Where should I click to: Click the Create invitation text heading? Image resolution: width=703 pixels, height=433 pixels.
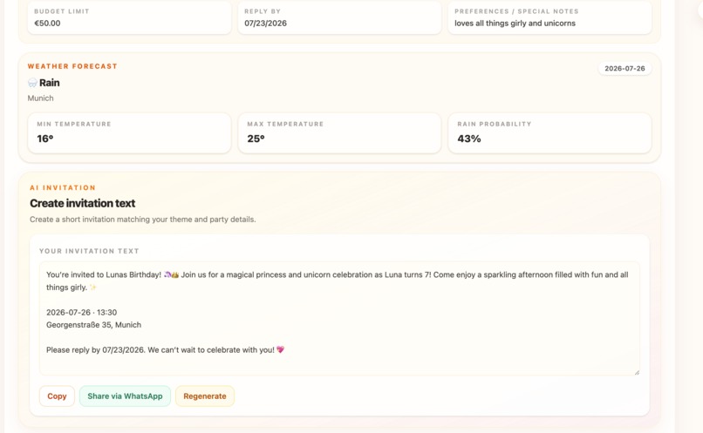click(x=83, y=203)
